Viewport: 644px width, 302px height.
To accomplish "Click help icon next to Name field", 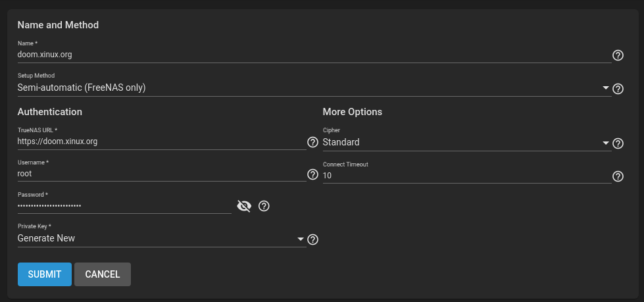I will click(x=618, y=55).
